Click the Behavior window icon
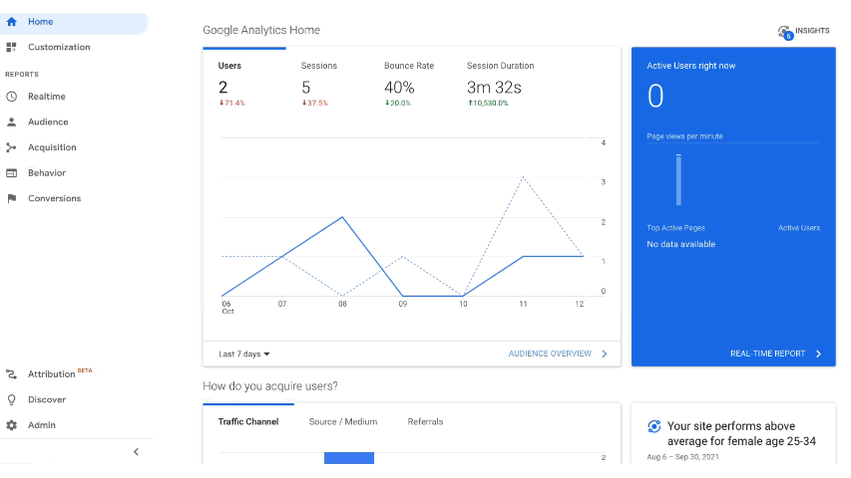Screen dimensions: 851x478 pos(11,173)
